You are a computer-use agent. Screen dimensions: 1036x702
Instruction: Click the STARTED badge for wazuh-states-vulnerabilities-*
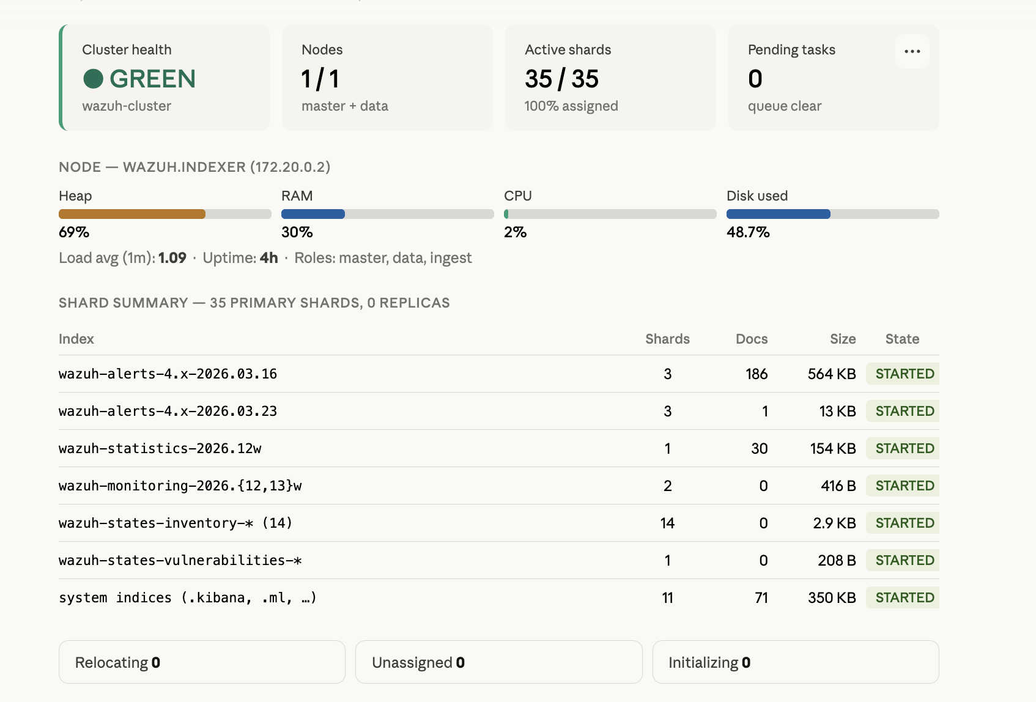coord(903,560)
